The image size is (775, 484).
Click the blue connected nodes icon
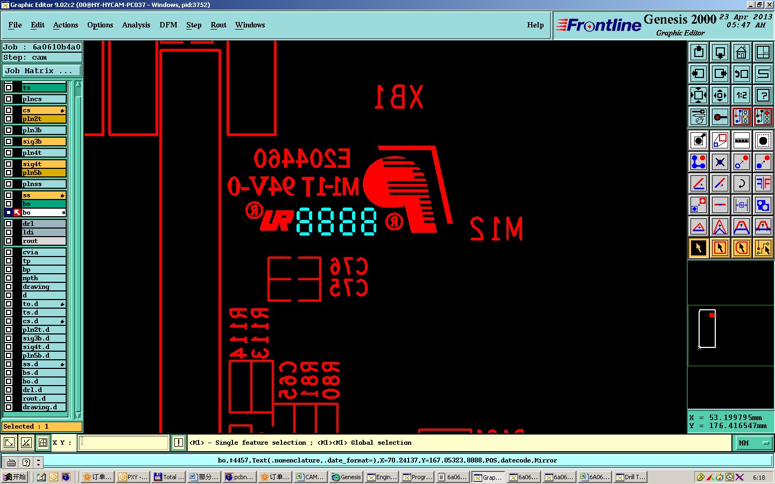699,162
